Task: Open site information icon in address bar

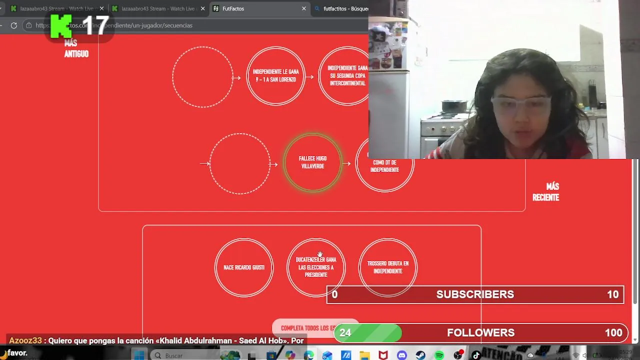Action: 29,25
